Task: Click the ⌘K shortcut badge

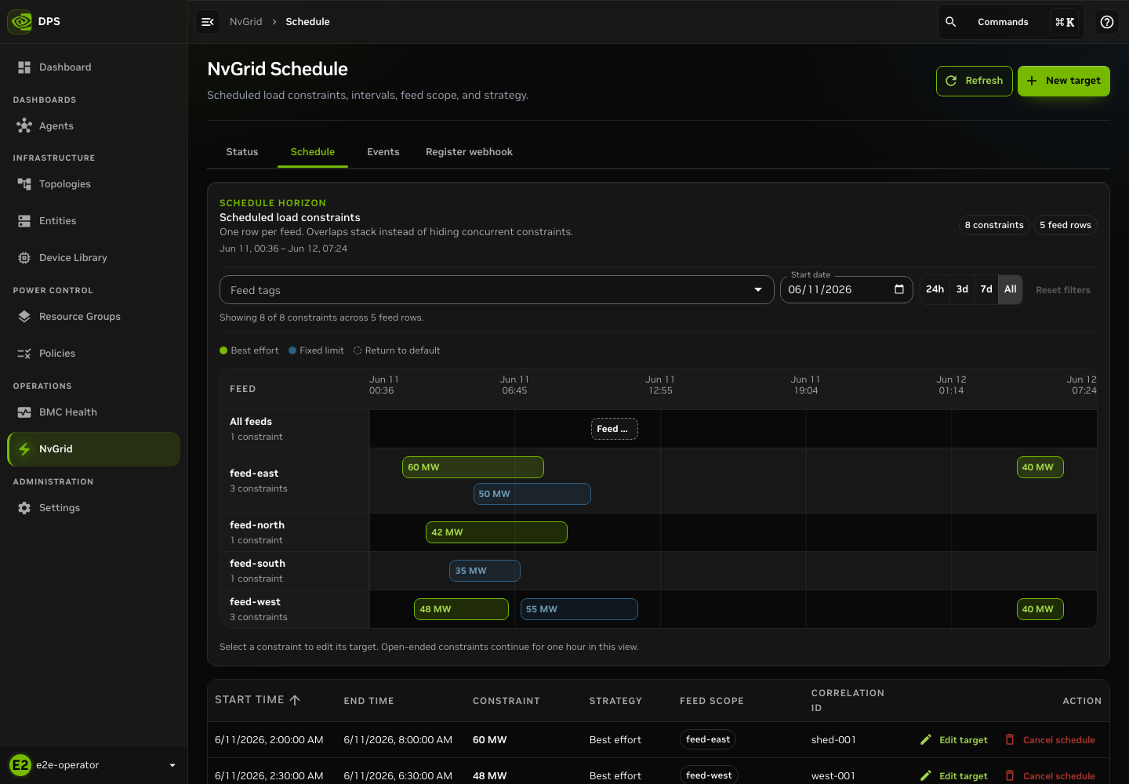Action: (1065, 22)
